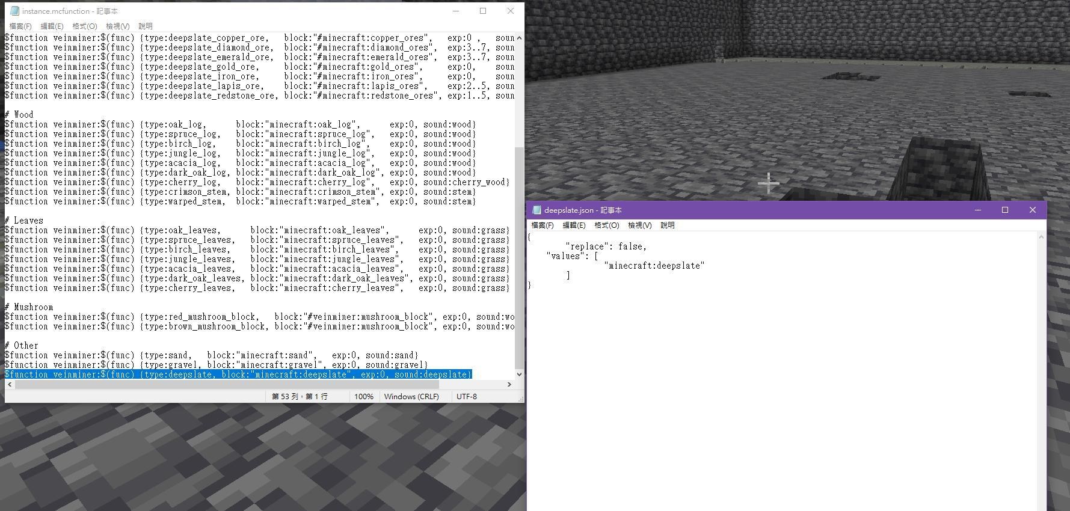Image resolution: width=1070 pixels, height=511 pixels.
Task: Minimize the instance.mcfunction Notepad window
Action: point(456,11)
